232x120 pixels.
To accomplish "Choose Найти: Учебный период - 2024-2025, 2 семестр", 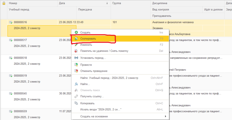I will click(x=109, y=78).
